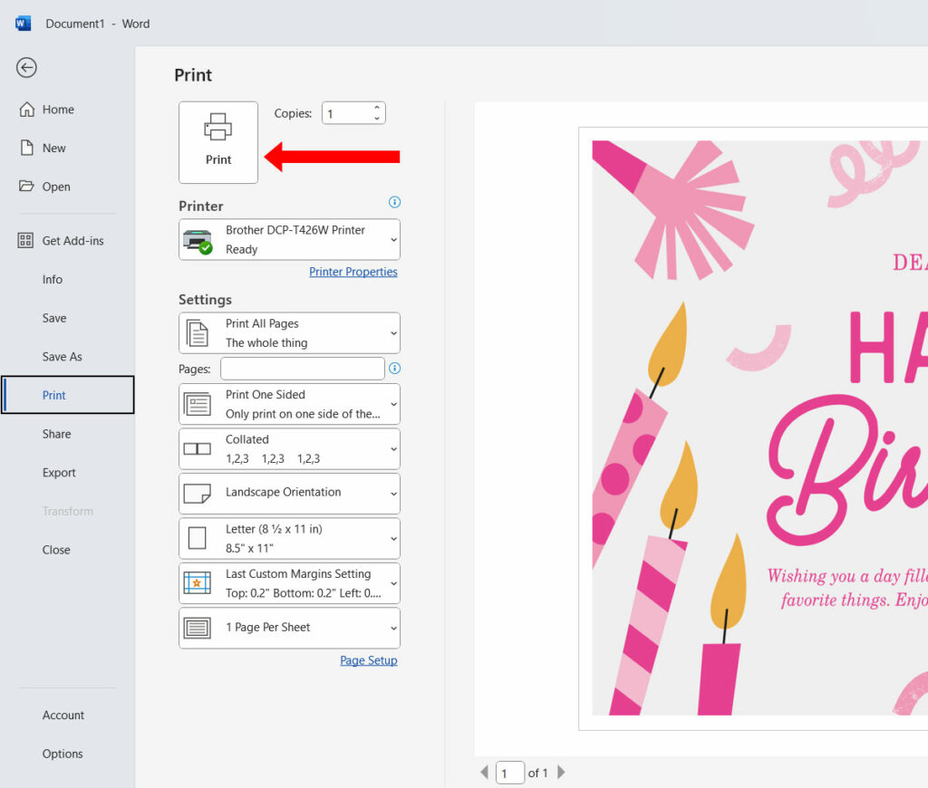
Task: Open the Landscape Orientation dropdown
Action: tap(288, 493)
